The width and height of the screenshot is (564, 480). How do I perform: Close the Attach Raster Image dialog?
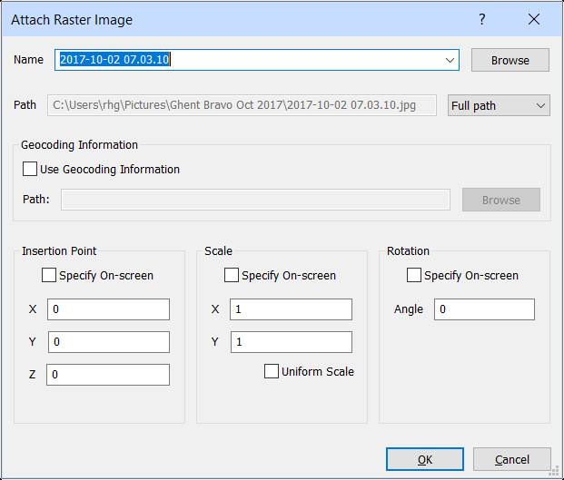coord(534,19)
